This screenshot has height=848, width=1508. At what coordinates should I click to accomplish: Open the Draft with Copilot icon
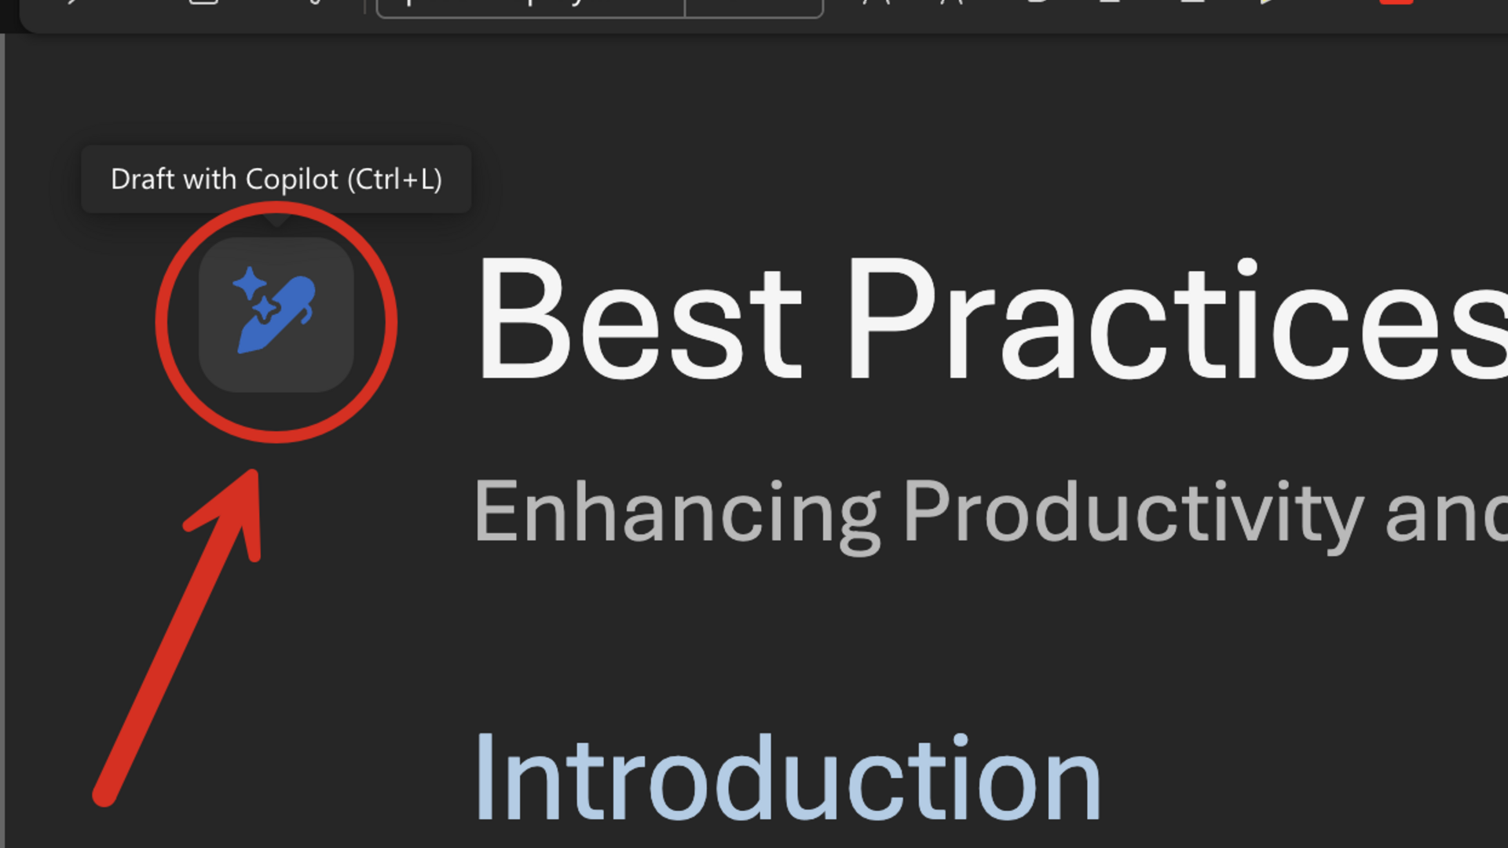click(x=276, y=314)
